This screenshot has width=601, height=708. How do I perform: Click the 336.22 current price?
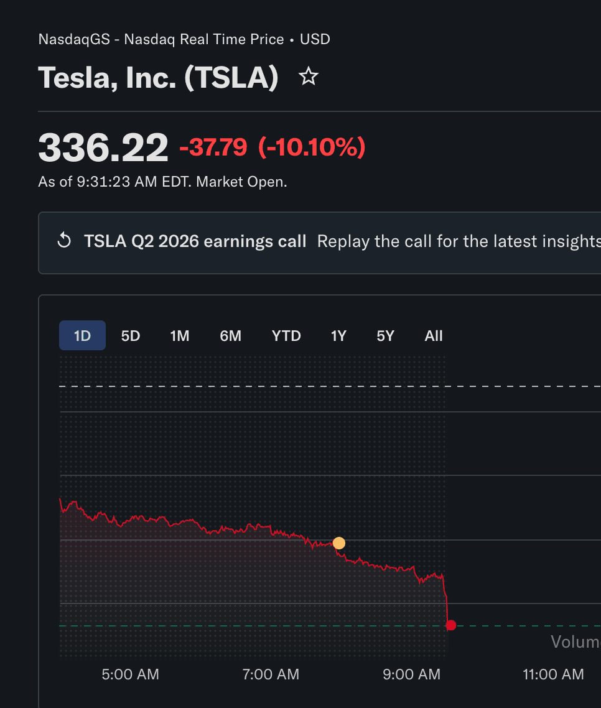pyautogui.click(x=103, y=147)
